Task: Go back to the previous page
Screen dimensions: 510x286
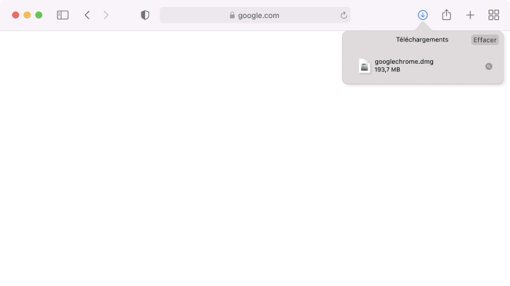Action: click(x=87, y=15)
